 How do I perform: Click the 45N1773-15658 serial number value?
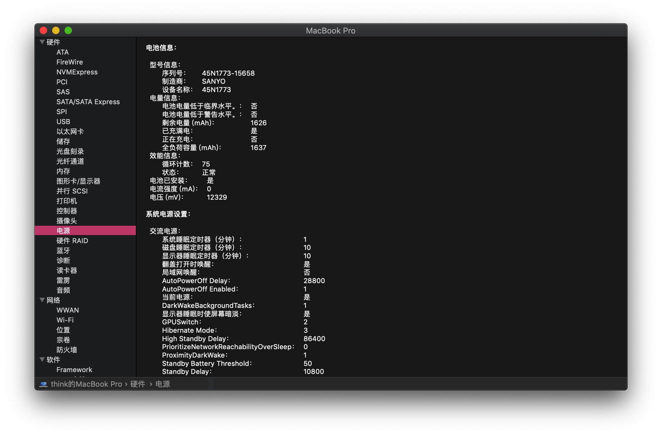click(228, 73)
